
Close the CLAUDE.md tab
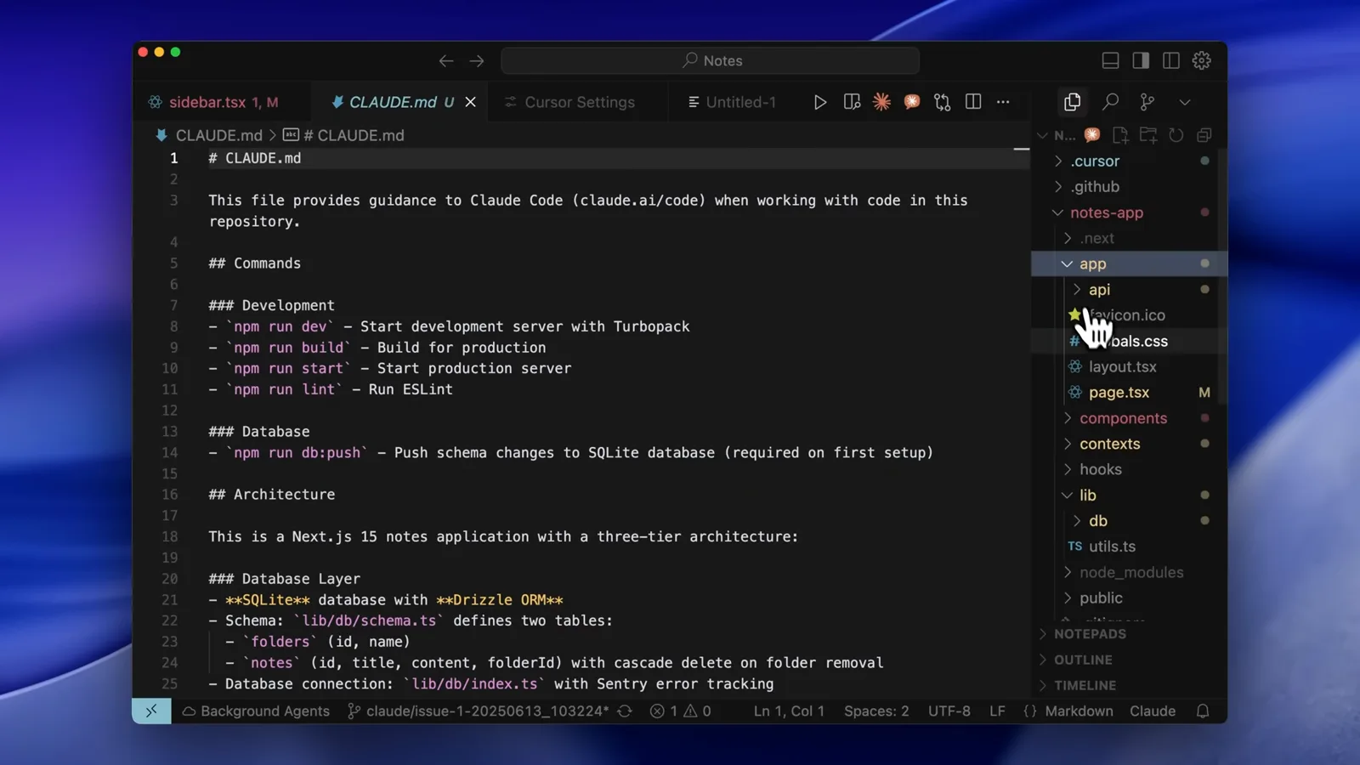(470, 102)
